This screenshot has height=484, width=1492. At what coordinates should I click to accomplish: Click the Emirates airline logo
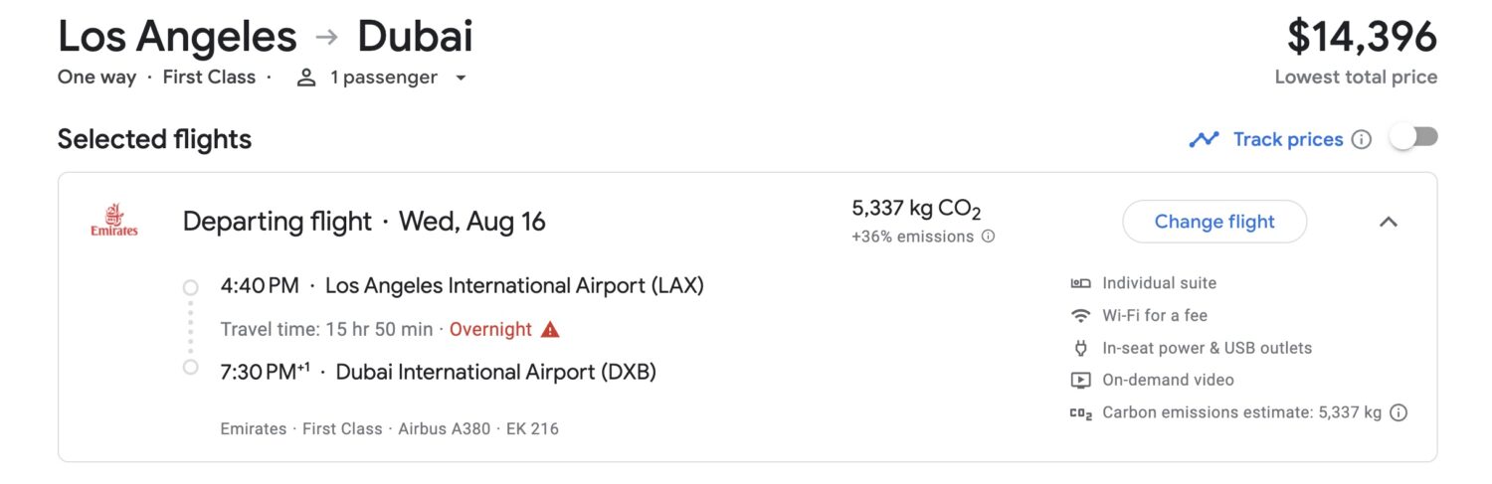tap(114, 221)
